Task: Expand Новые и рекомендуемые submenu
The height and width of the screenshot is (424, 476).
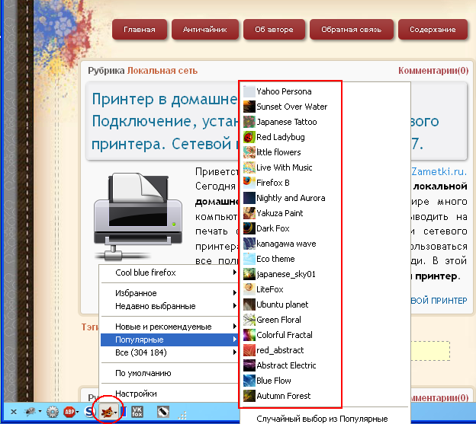Action: [x=169, y=327]
